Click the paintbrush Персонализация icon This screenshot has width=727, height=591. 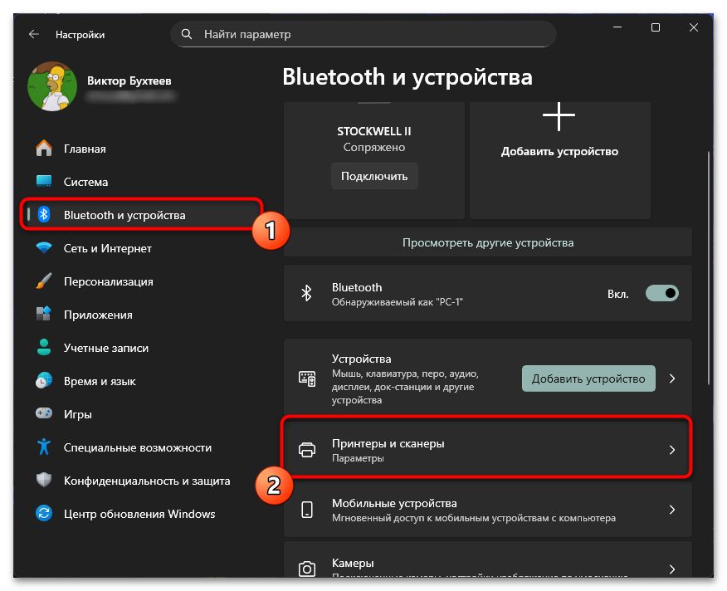click(44, 281)
